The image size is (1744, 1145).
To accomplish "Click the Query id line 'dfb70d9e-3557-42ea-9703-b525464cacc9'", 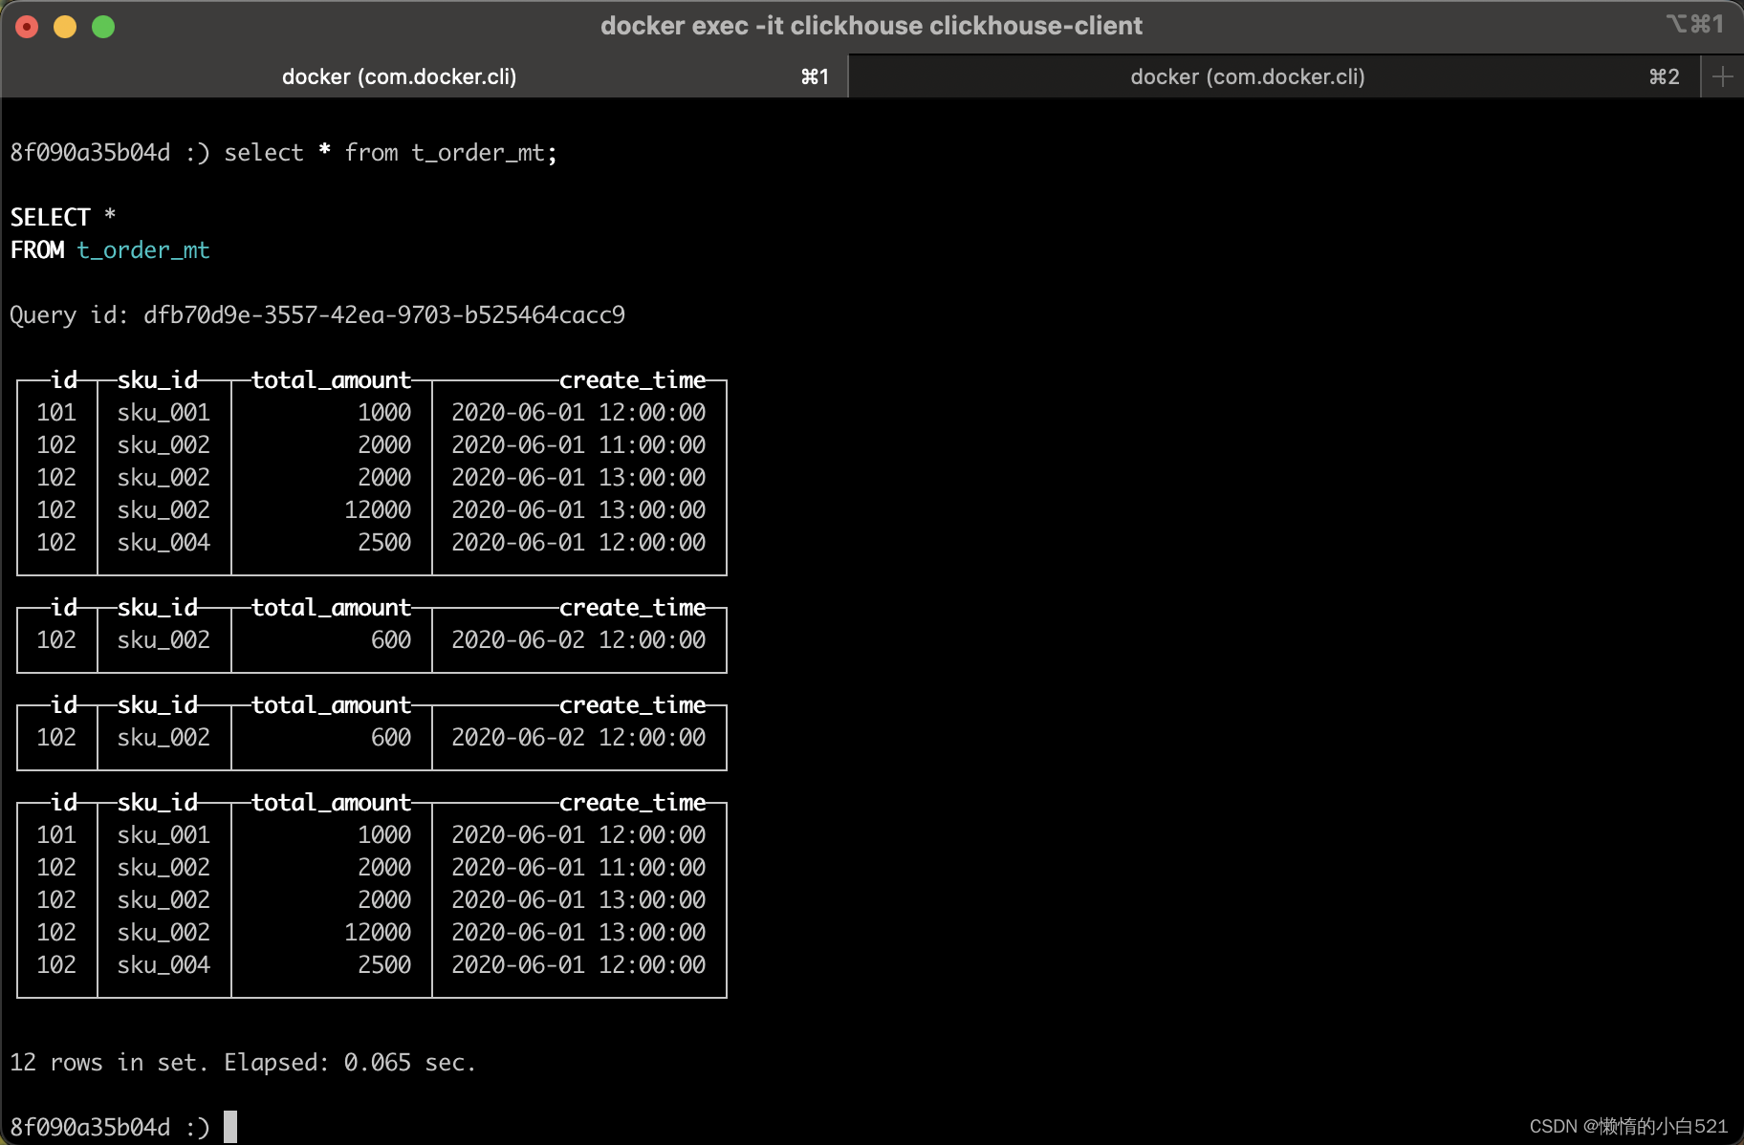I will 384,315.
